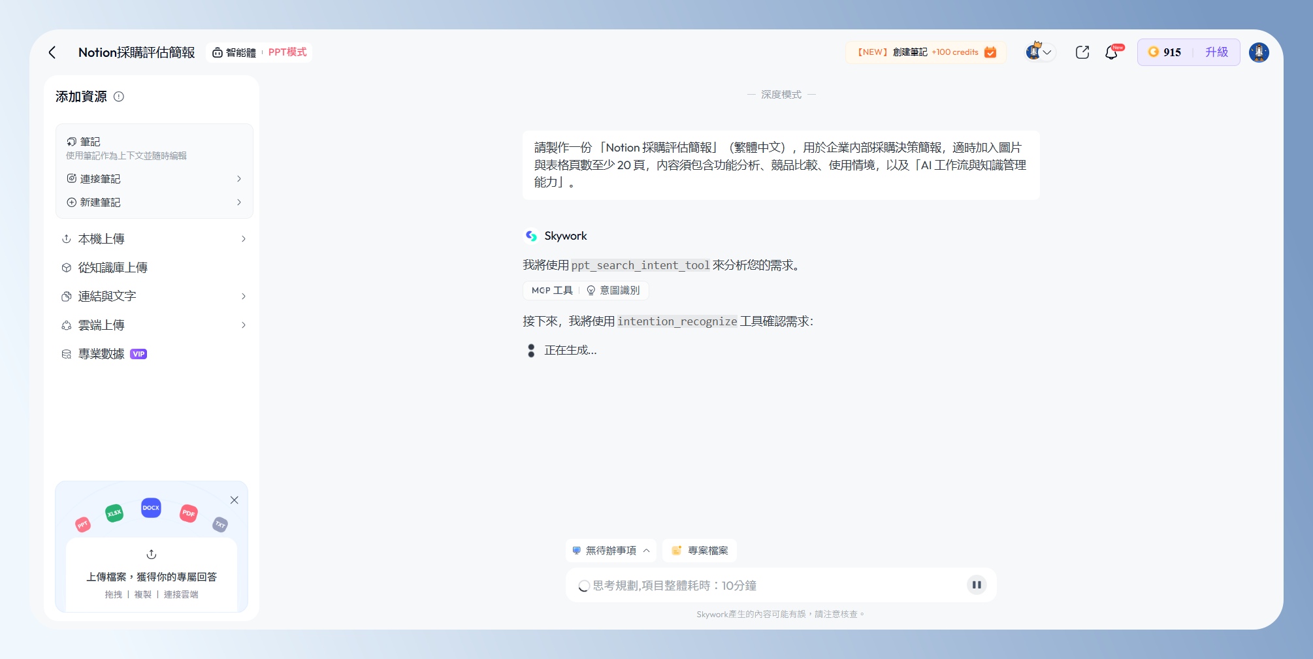Expand the 雲端上傳 chevron arrow

(244, 325)
